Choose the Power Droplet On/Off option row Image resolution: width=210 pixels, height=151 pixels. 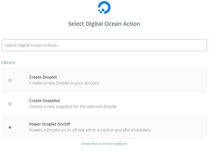pyautogui.click(x=104, y=127)
